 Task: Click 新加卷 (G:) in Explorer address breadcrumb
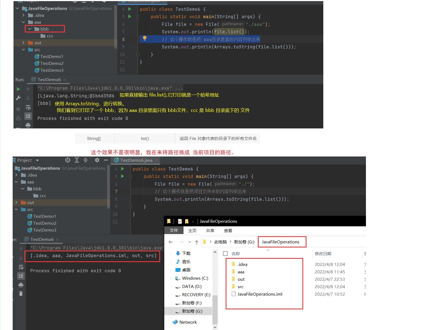coord(244,242)
